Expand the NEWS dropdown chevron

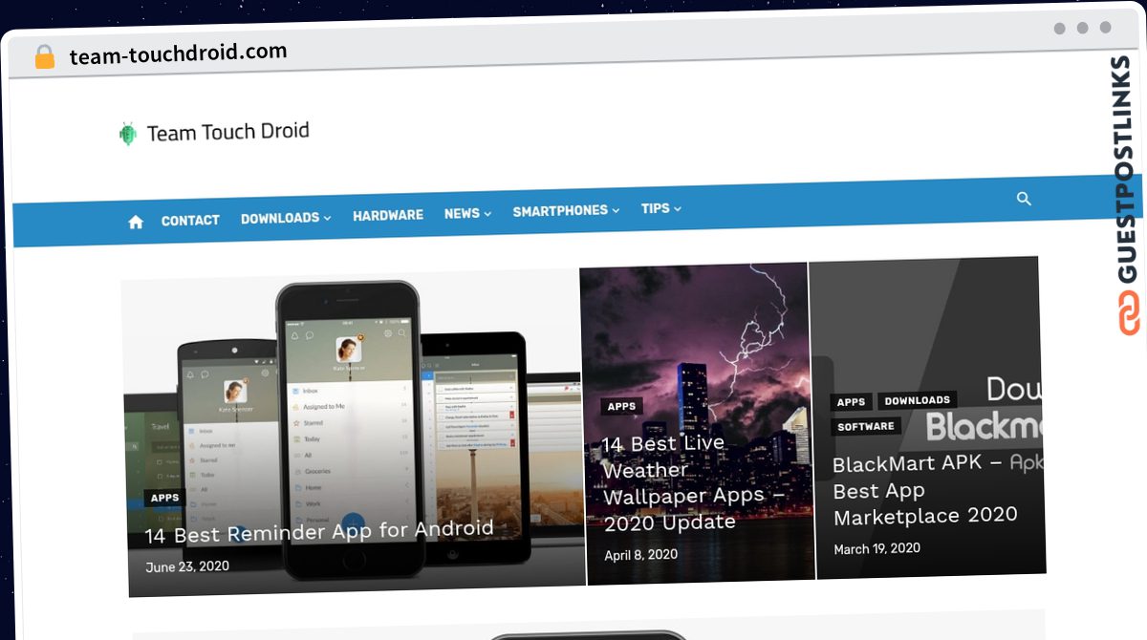click(487, 213)
